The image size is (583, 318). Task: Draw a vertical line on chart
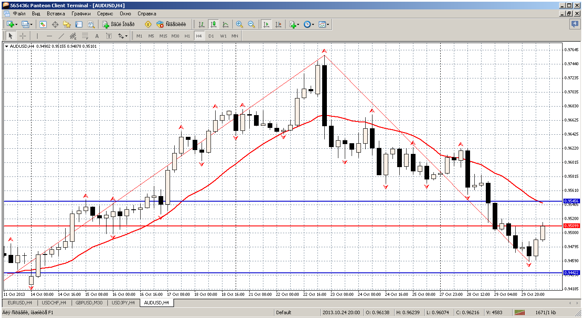[x=37, y=36]
